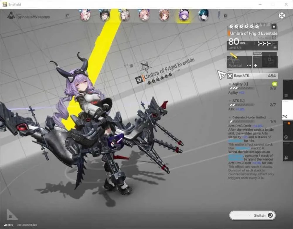Viewport: 293px width, 229px height.
Task: Click the Base ATK crossed-swords icon
Action: point(230,76)
